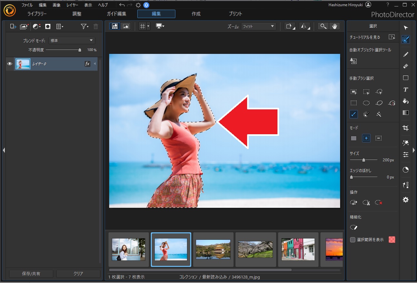Image resolution: width=417 pixels, height=283 pixels.
Task: Hide layer 0 with the eye icon
Action: coord(10,64)
